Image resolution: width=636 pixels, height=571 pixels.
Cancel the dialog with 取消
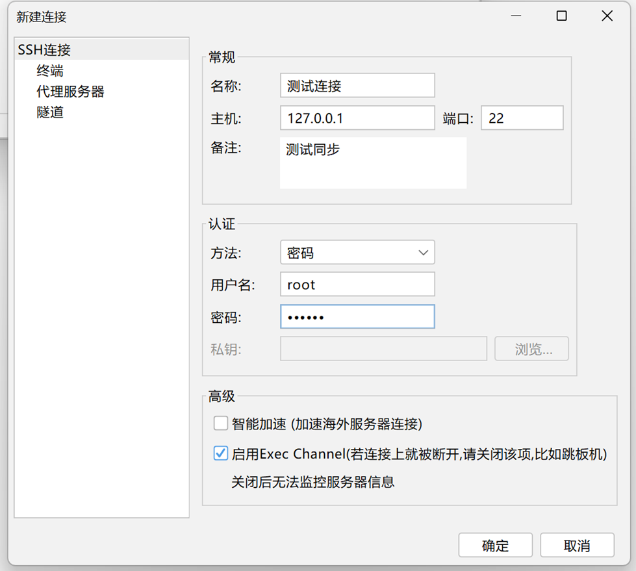click(577, 546)
